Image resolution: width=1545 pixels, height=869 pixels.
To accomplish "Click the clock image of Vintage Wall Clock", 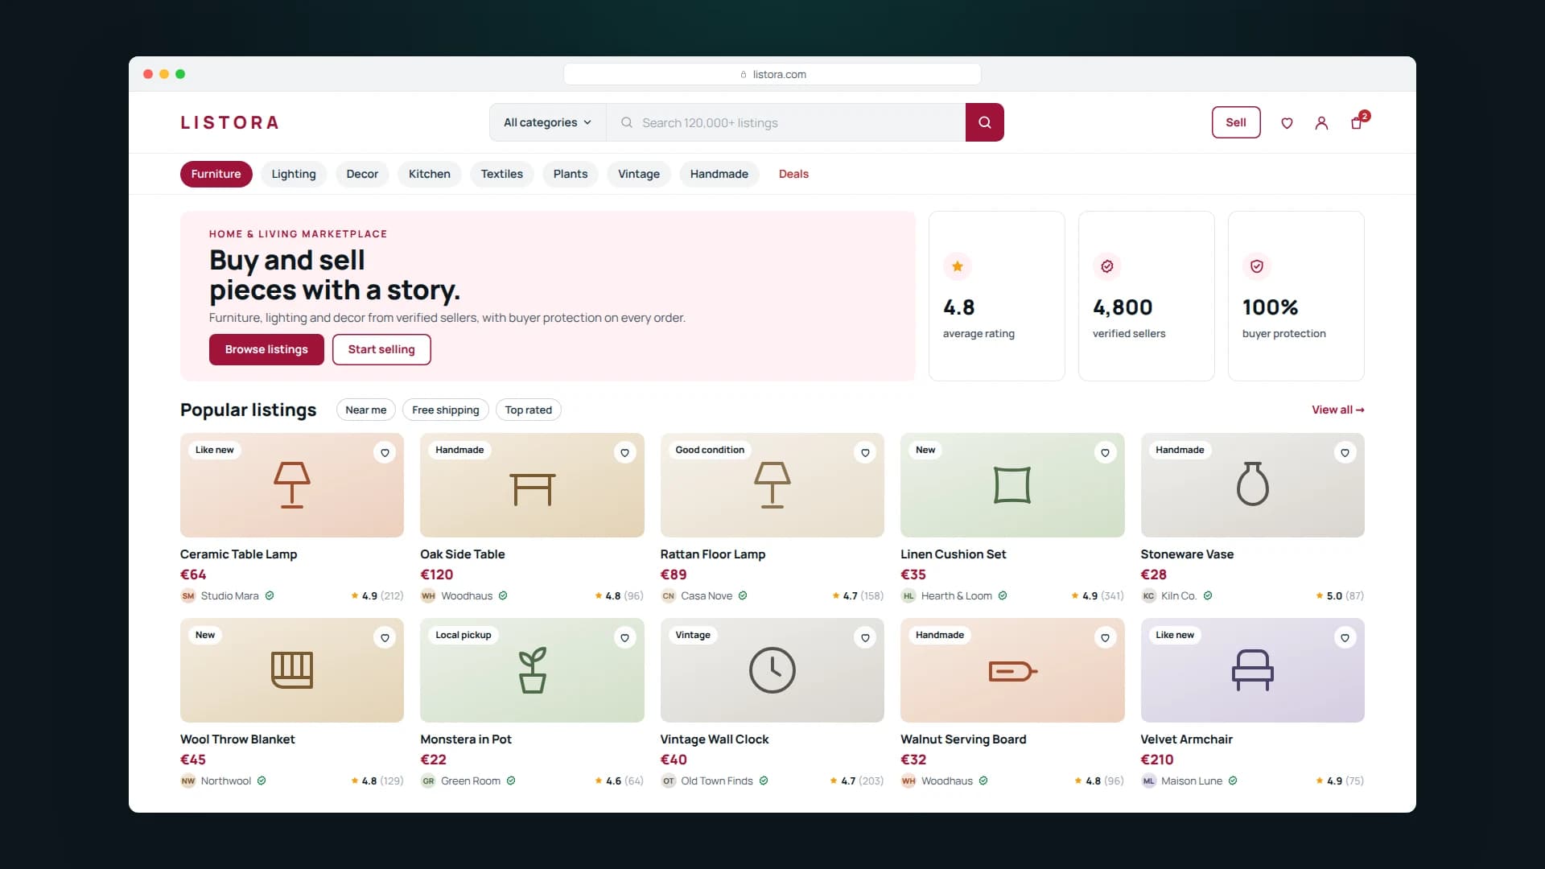I will tap(772, 670).
